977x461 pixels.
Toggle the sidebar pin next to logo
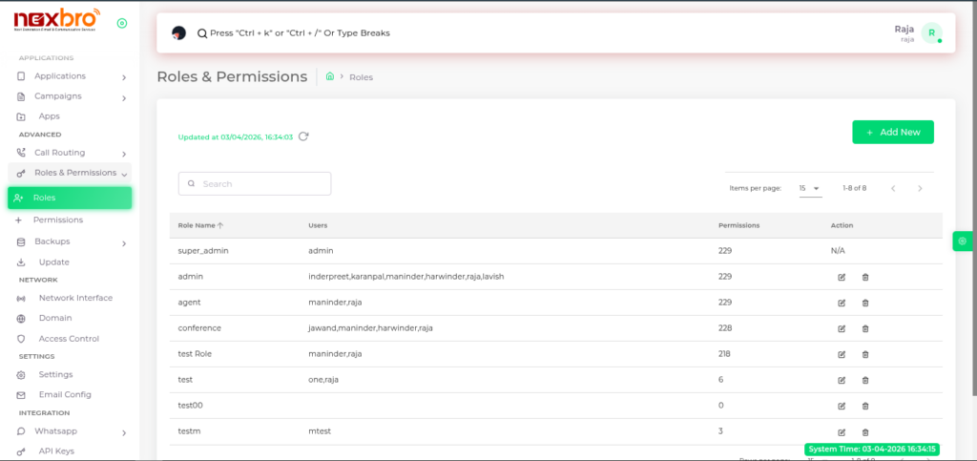tap(121, 23)
